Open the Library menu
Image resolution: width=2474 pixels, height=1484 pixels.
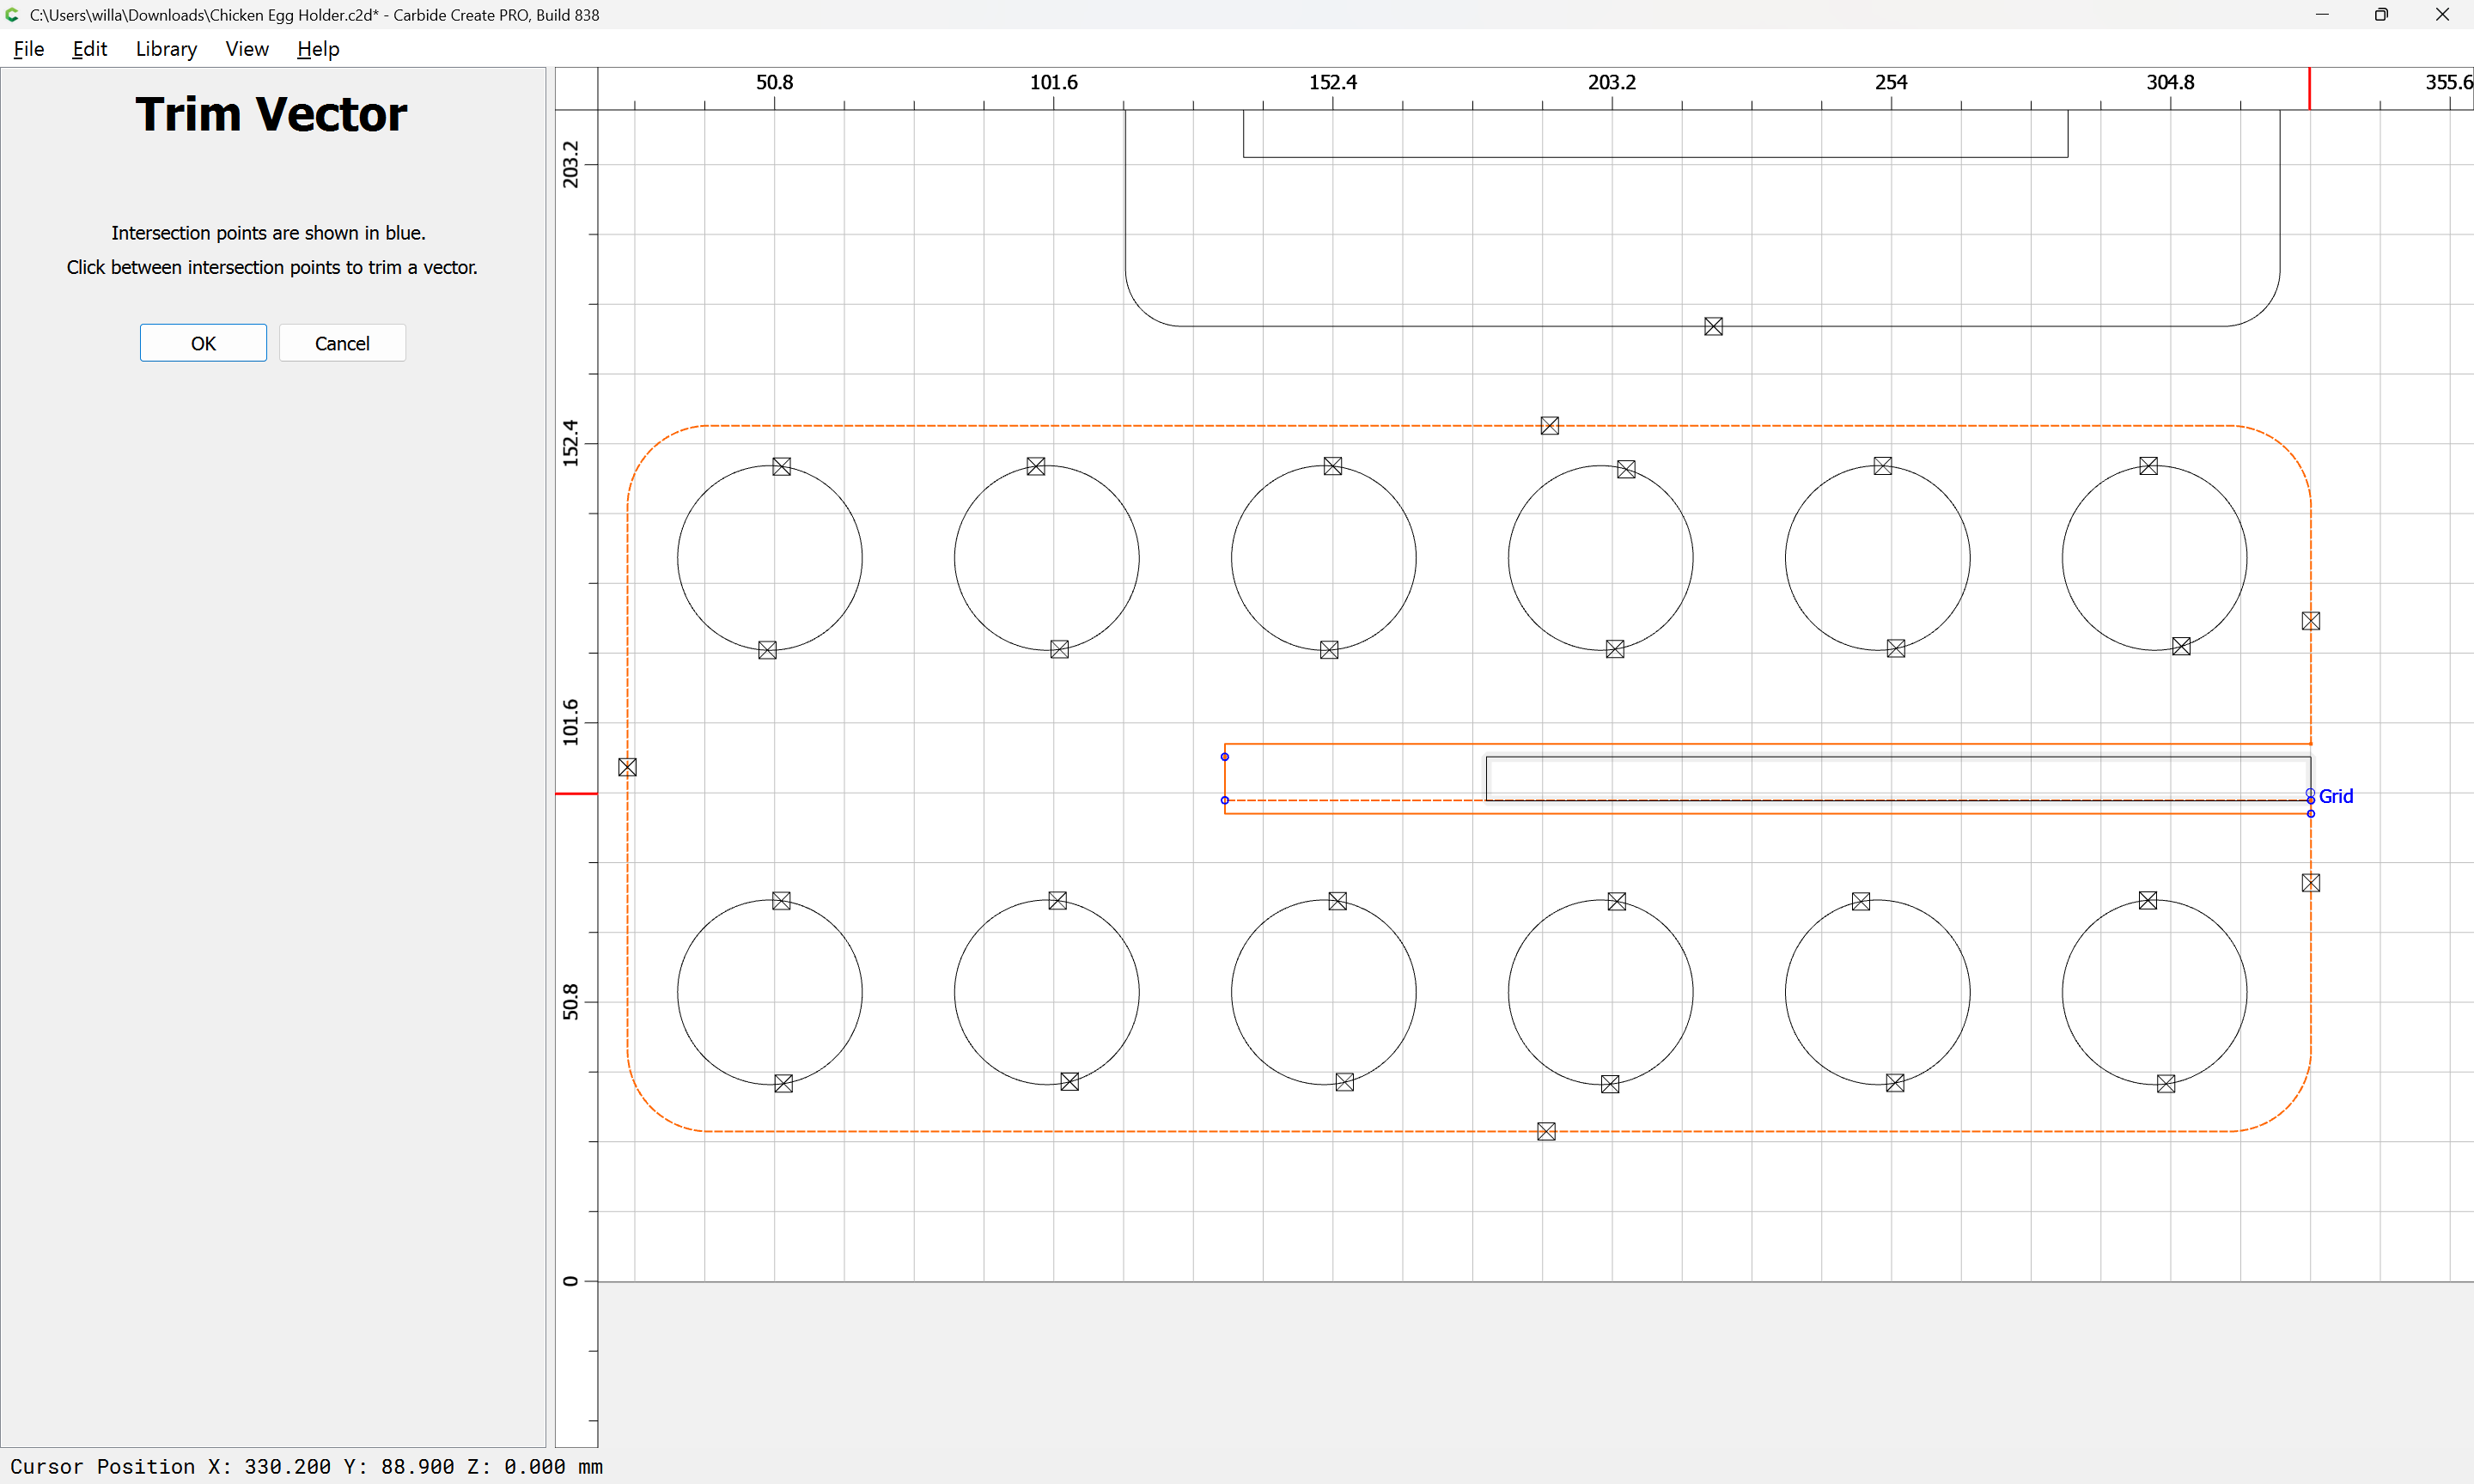click(x=166, y=49)
